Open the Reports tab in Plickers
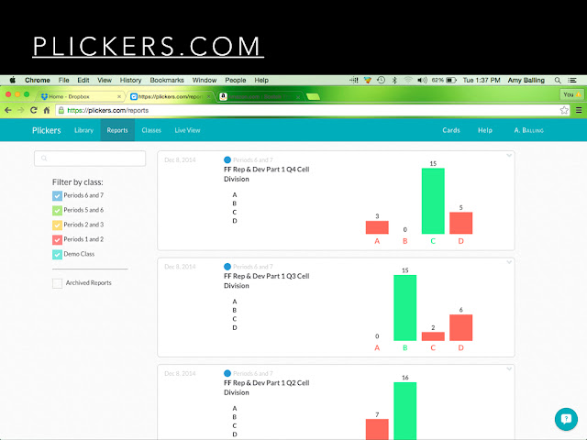 [117, 130]
